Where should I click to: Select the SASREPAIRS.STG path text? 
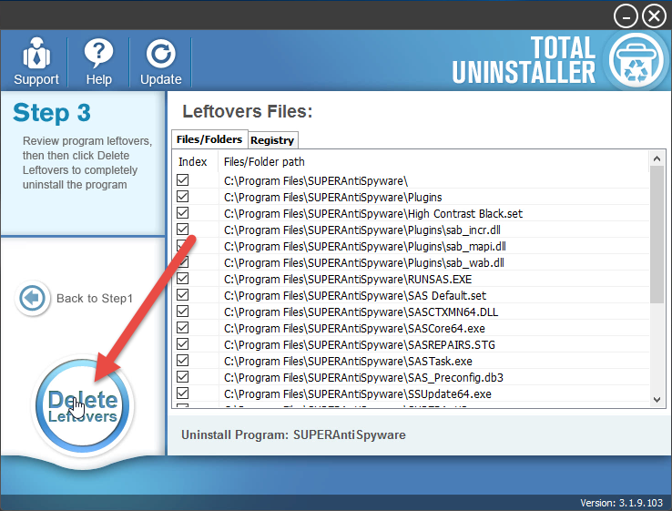point(359,344)
